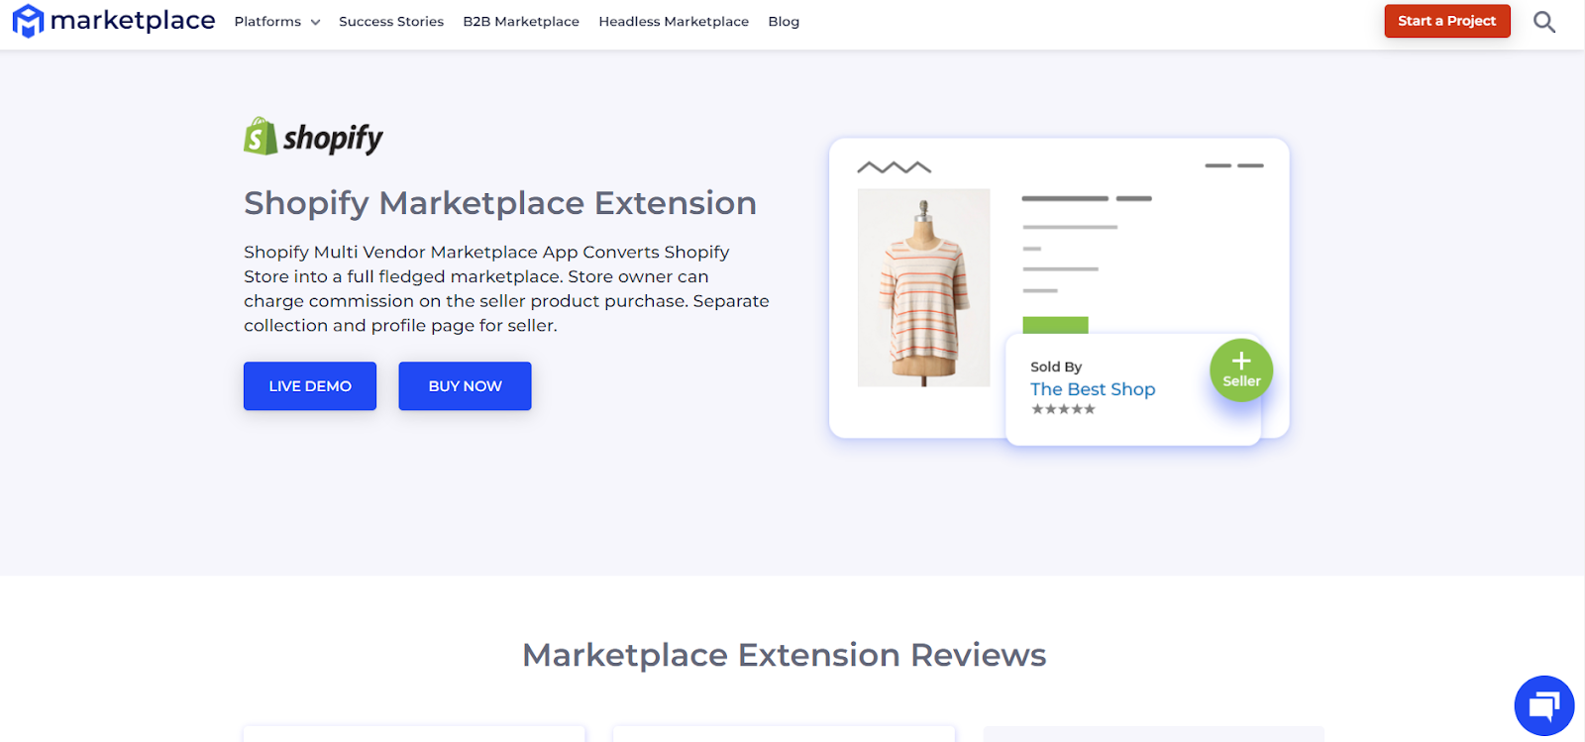
Task: Click the Shopify Marketplace Extension heading
Action: click(x=500, y=203)
